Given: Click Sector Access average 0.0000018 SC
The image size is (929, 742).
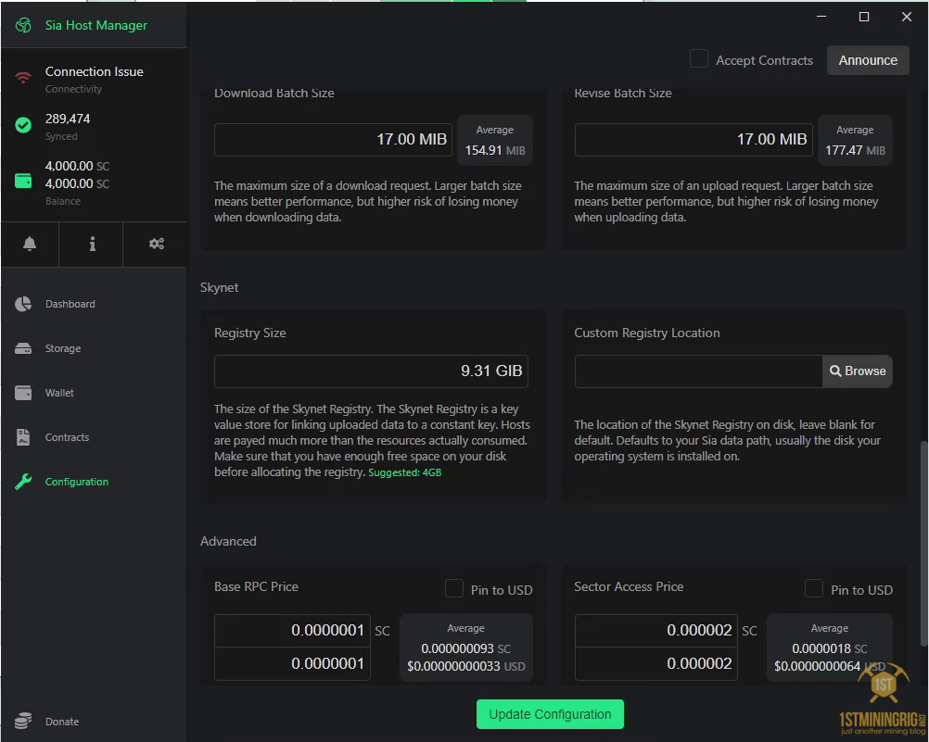Looking at the screenshot, I should click(x=830, y=649).
